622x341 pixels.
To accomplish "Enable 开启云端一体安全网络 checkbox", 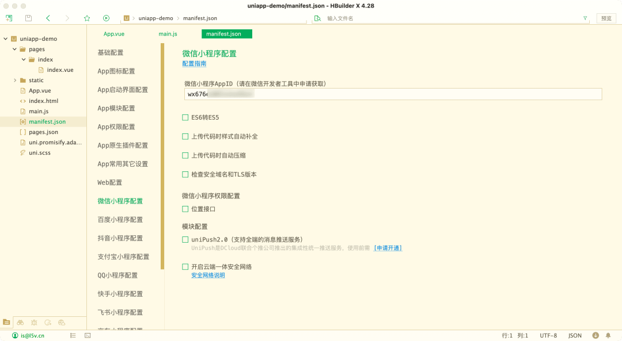I will click(185, 267).
